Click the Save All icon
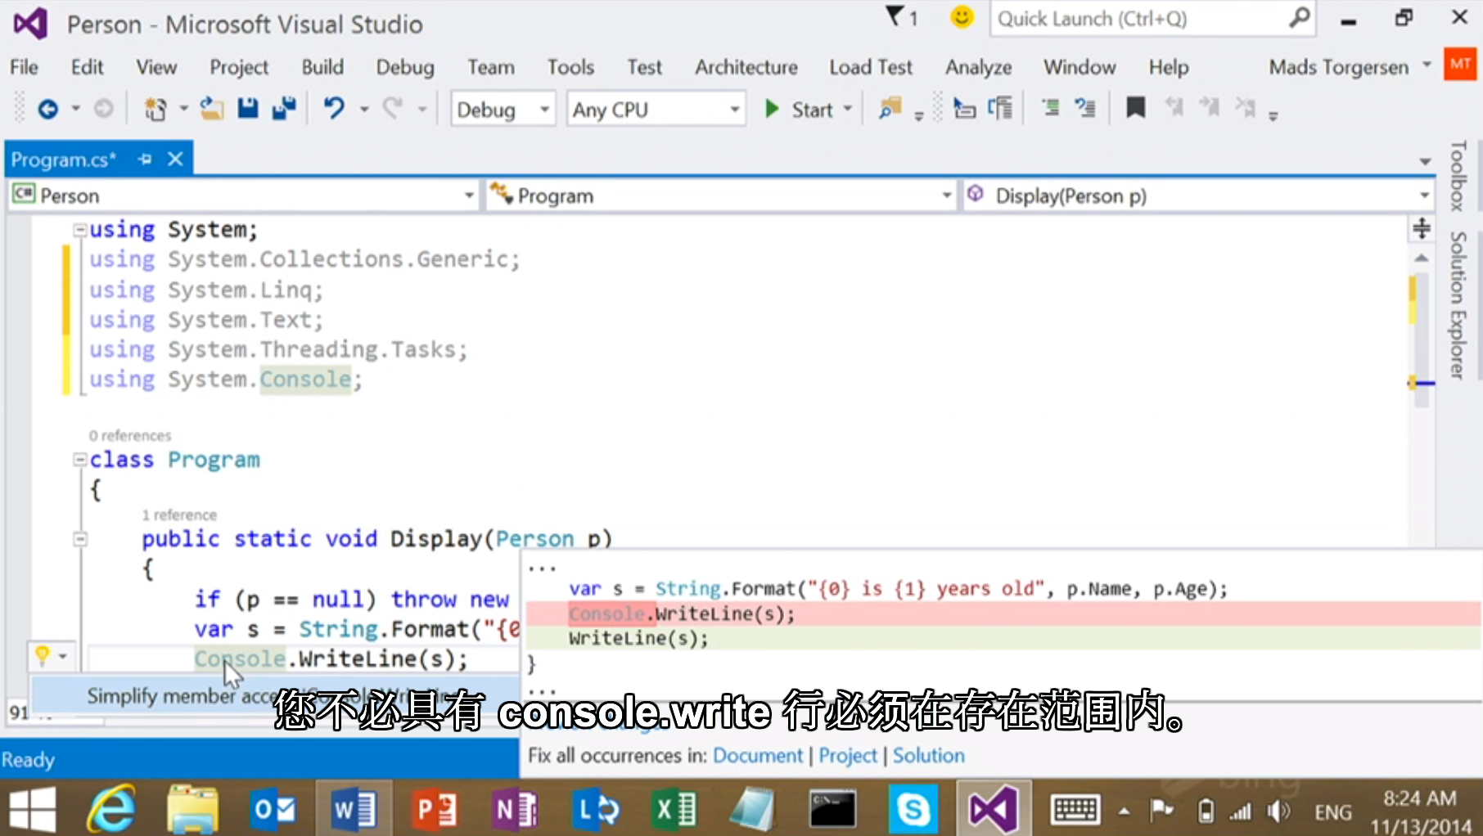Screen dimensions: 1483x836 (284, 109)
